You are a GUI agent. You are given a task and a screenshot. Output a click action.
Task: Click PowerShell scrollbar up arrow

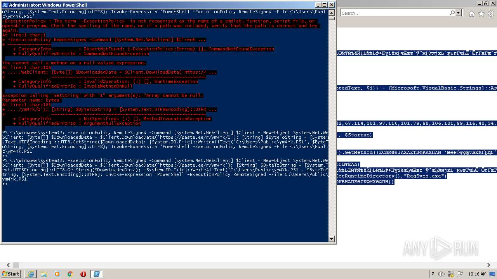332,12
